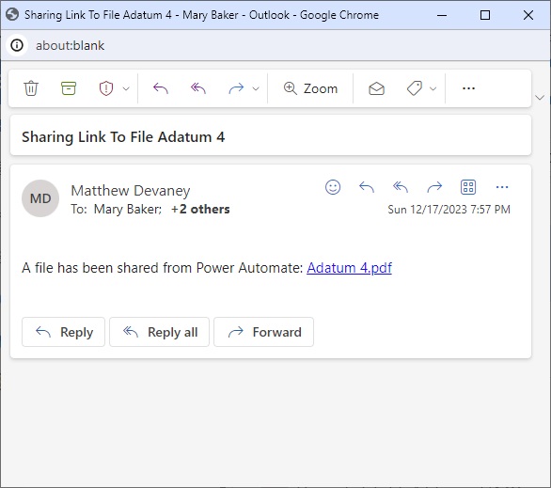
Task: Open toolbar more options ellipsis
Action: 468,88
